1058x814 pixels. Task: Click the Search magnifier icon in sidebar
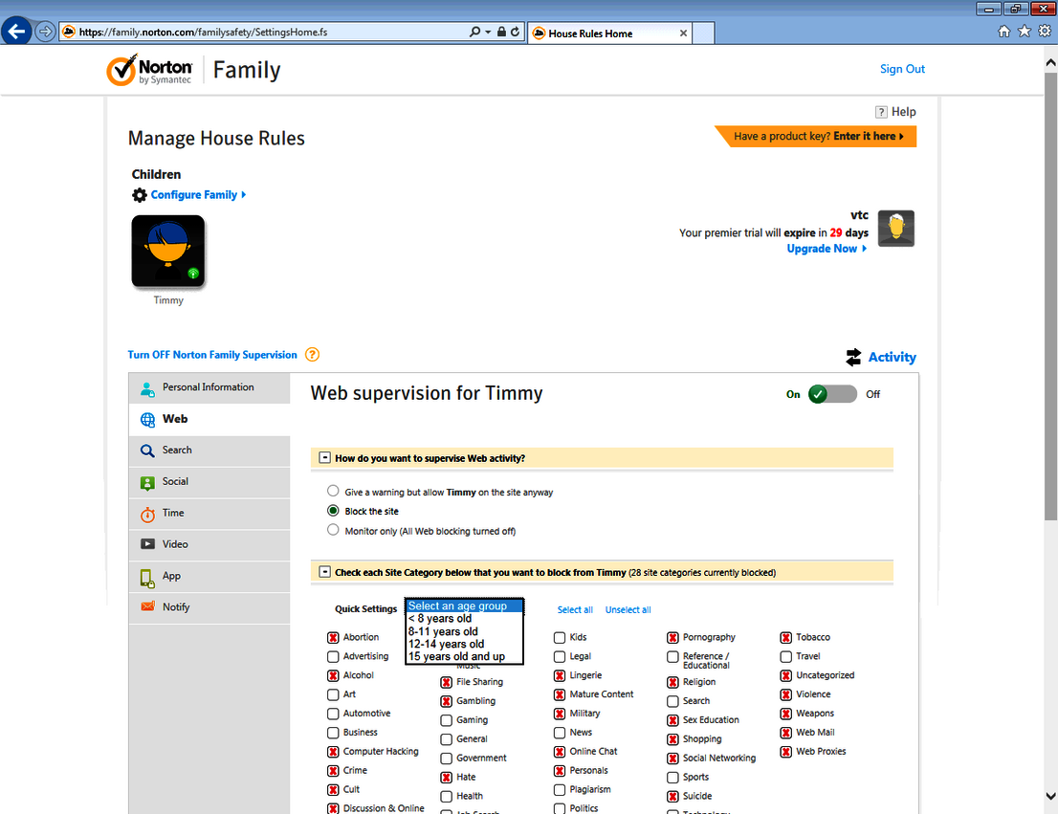click(x=147, y=450)
